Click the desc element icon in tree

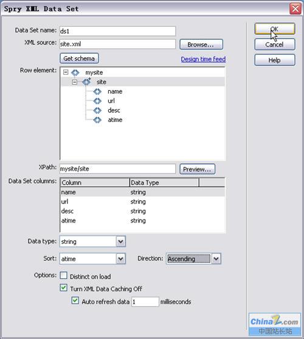[x=97, y=110]
